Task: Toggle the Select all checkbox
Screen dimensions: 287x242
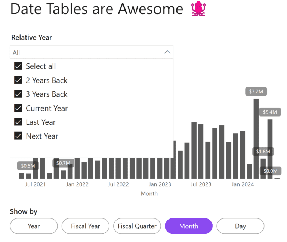Action: click(x=18, y=66)
